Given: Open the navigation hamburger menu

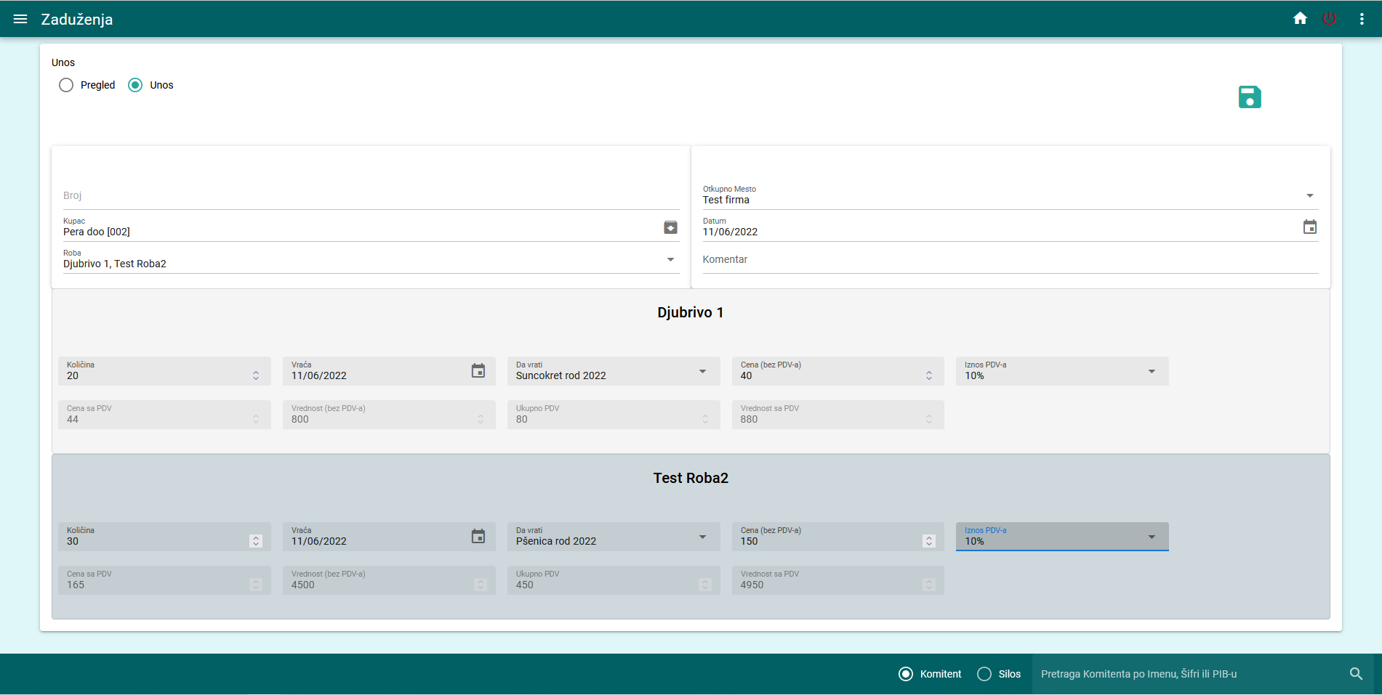Looking at the screenshot, I should (x=20, y=19).
